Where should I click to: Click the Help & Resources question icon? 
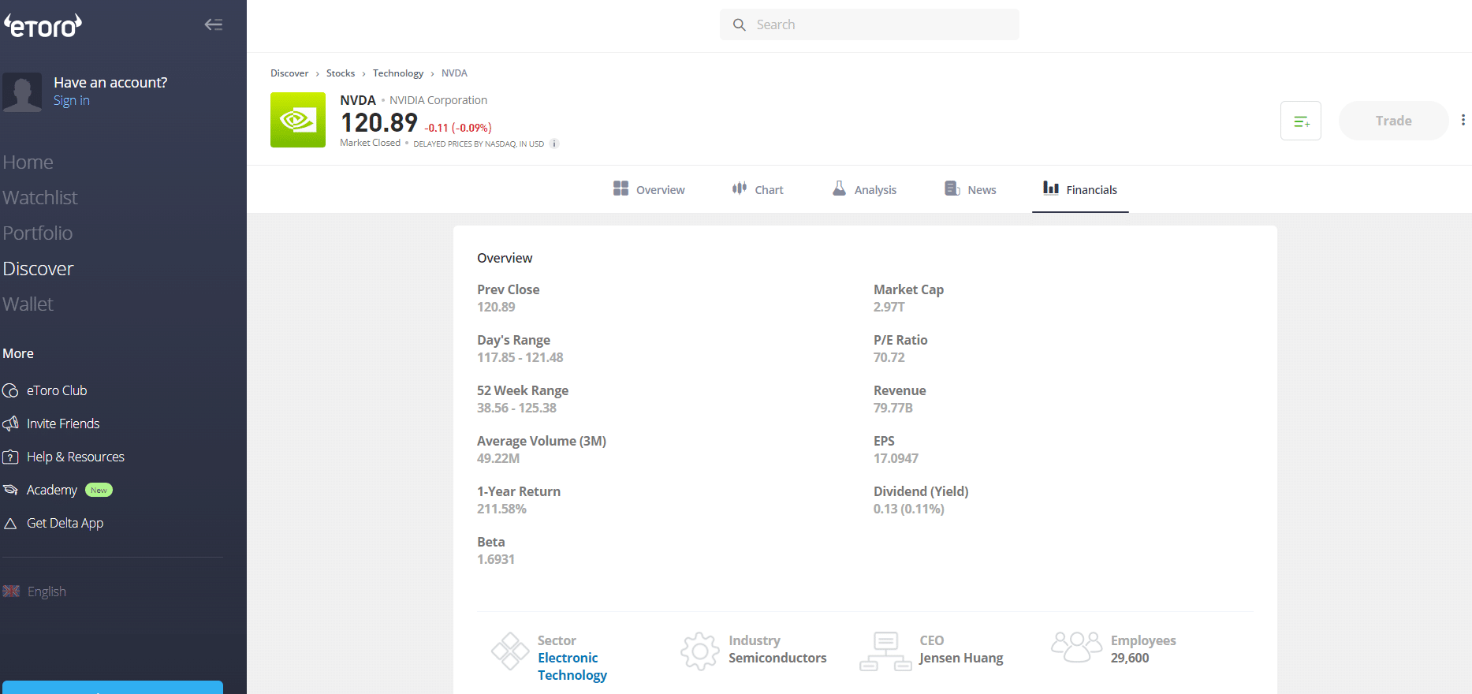click(10, 457)
